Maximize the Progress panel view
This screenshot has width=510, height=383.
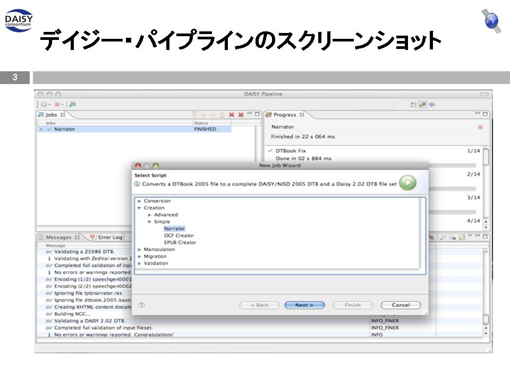[x=485, y=114]
